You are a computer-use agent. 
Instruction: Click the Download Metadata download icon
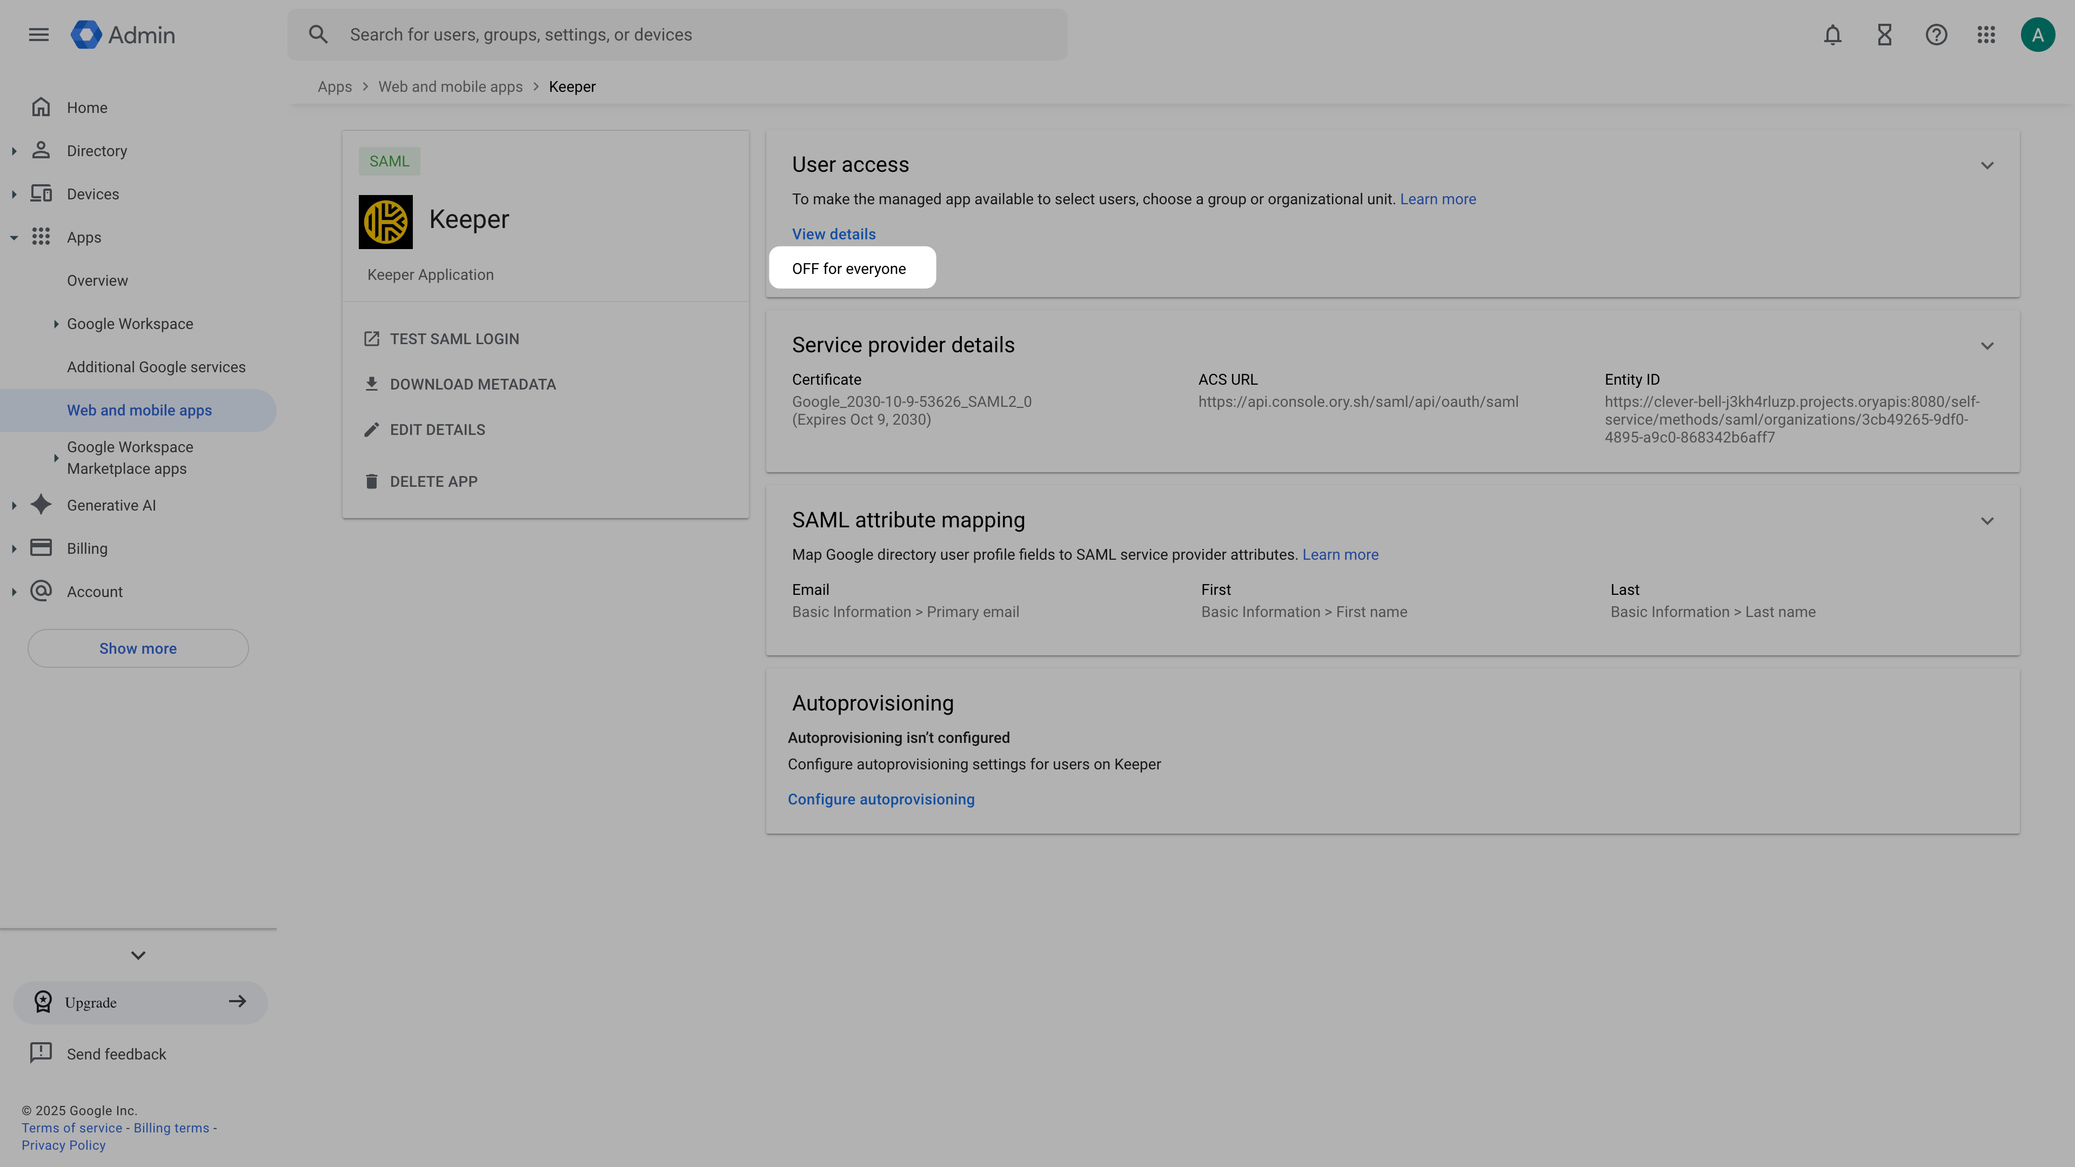coord(371,384)
